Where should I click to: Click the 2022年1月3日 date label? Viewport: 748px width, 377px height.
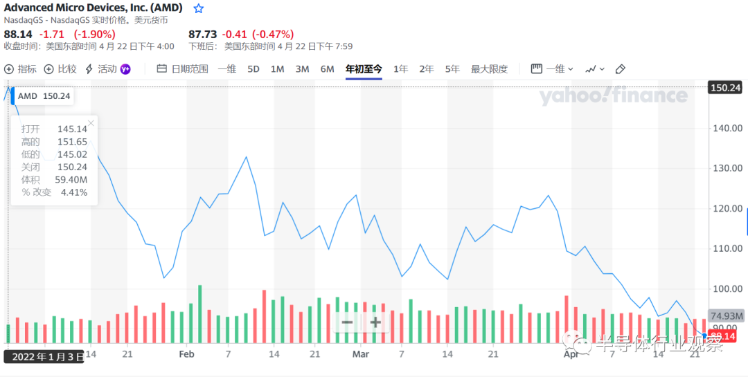click(x=44, y=357)
